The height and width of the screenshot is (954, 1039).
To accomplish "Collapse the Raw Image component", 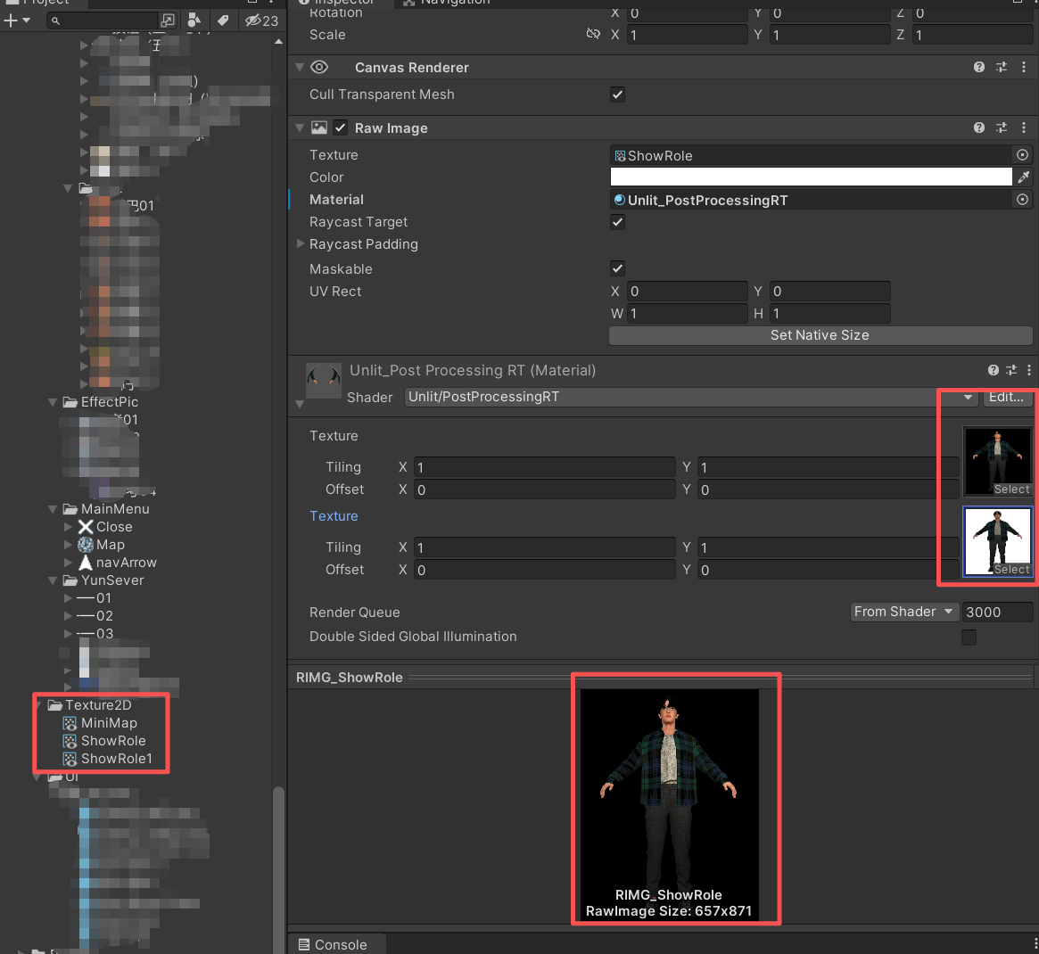I will [x=300, y=127].
